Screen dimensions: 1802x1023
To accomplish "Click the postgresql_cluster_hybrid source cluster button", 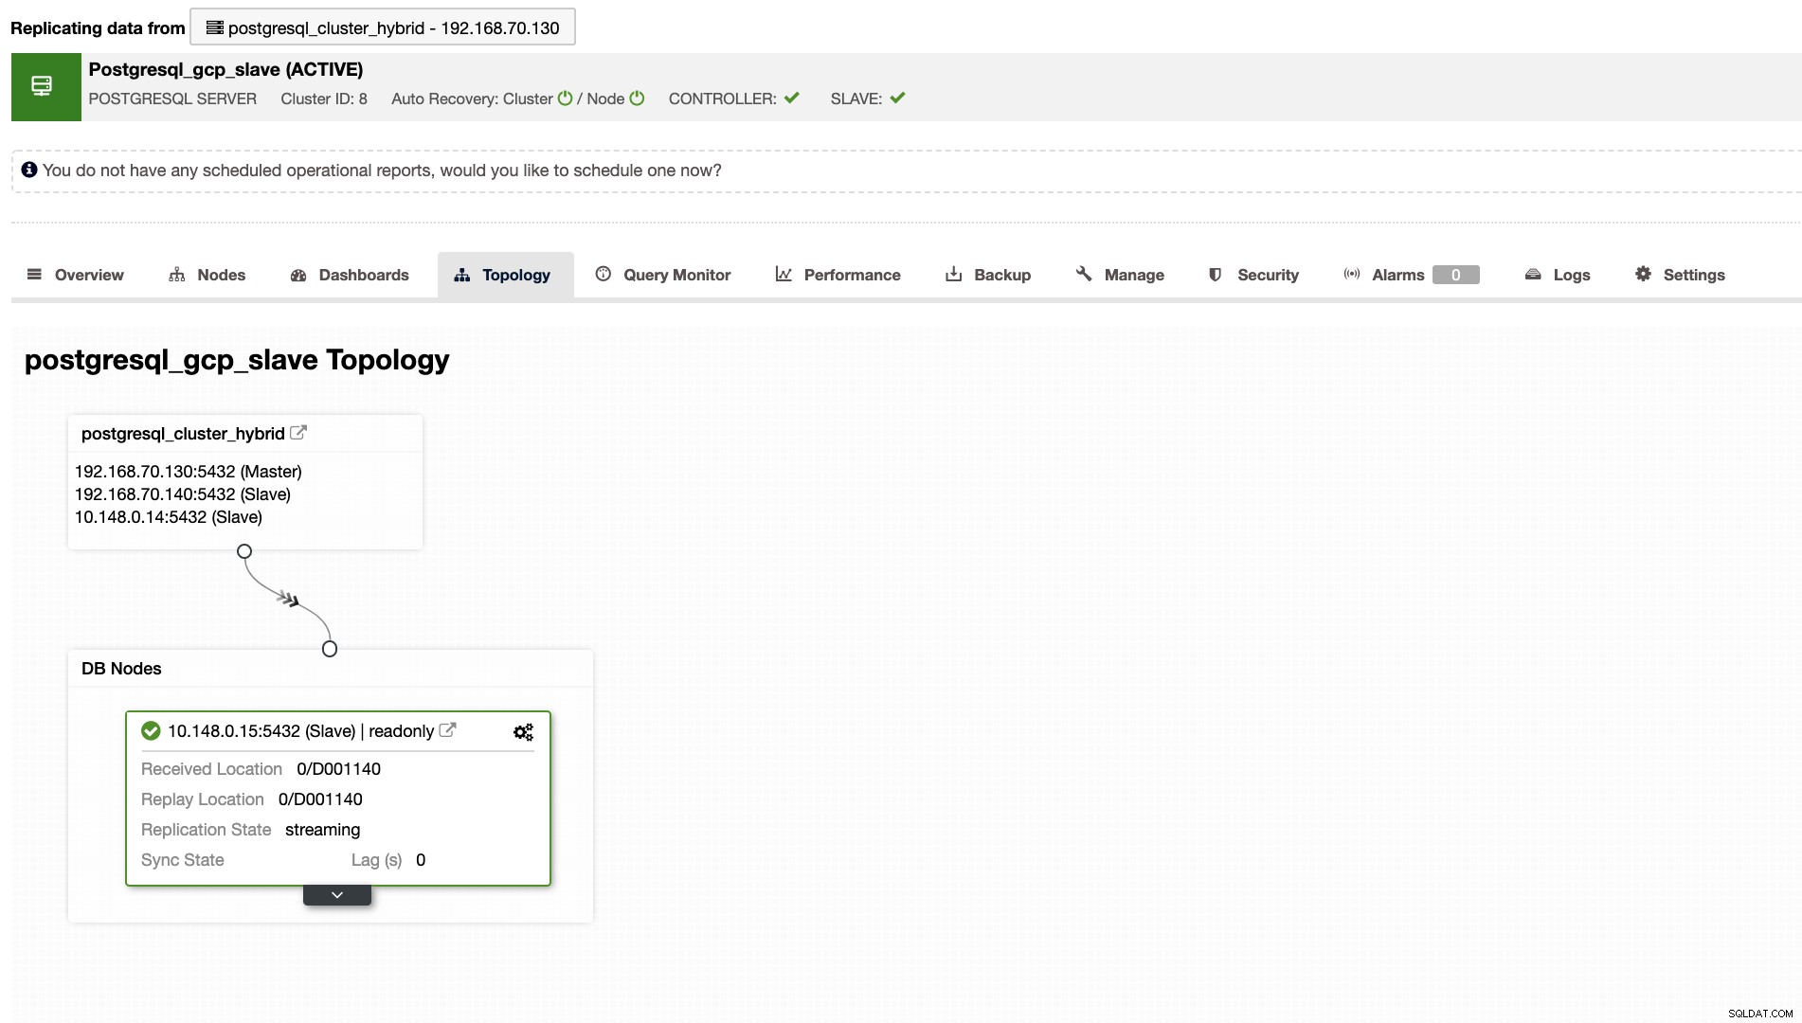I will coord(383,27).
